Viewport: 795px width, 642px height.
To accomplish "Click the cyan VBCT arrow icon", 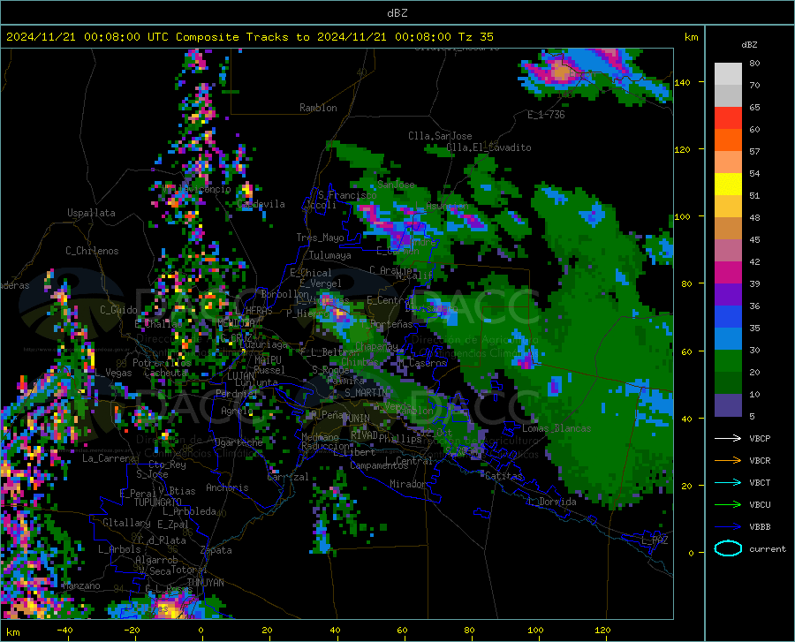I will click(728, 482).
